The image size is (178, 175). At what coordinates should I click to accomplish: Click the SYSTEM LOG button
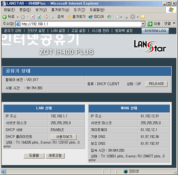(x=155, y=31)
